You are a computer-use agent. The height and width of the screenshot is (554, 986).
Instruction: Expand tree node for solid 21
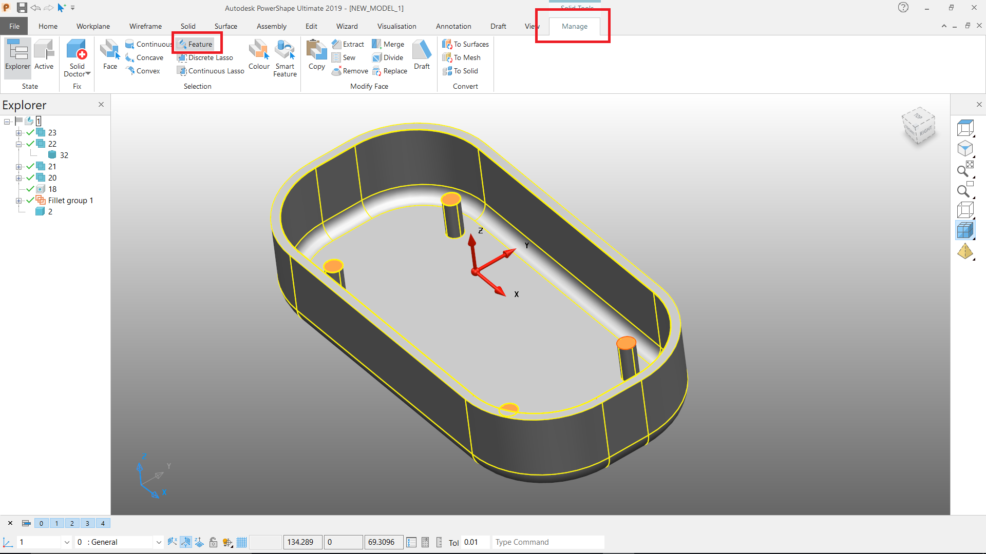tap(19, 167)
